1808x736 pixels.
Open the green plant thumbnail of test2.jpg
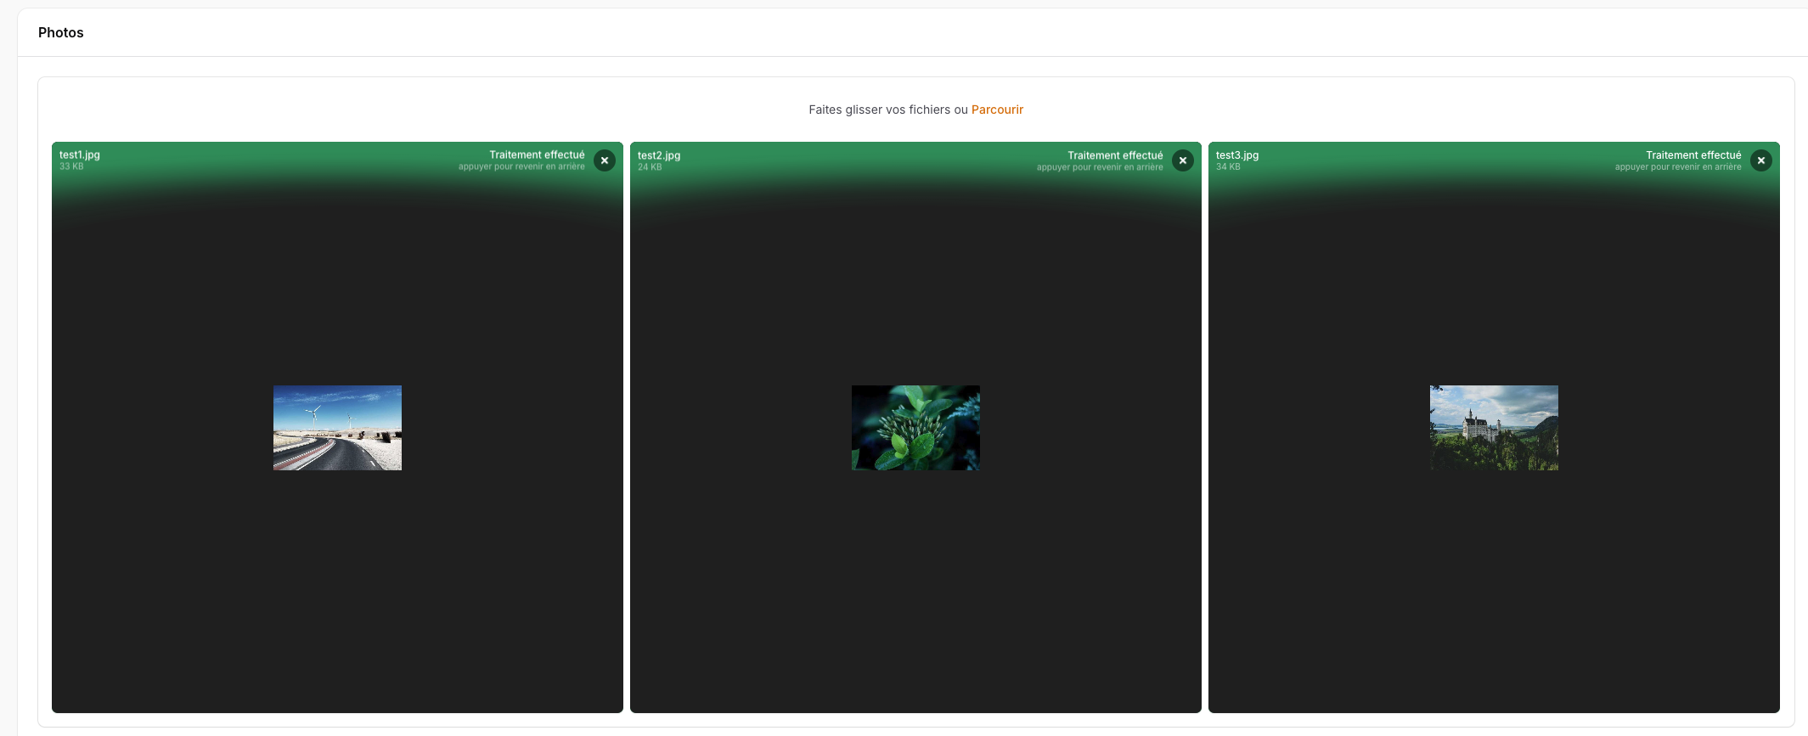(x=915, y=428)
